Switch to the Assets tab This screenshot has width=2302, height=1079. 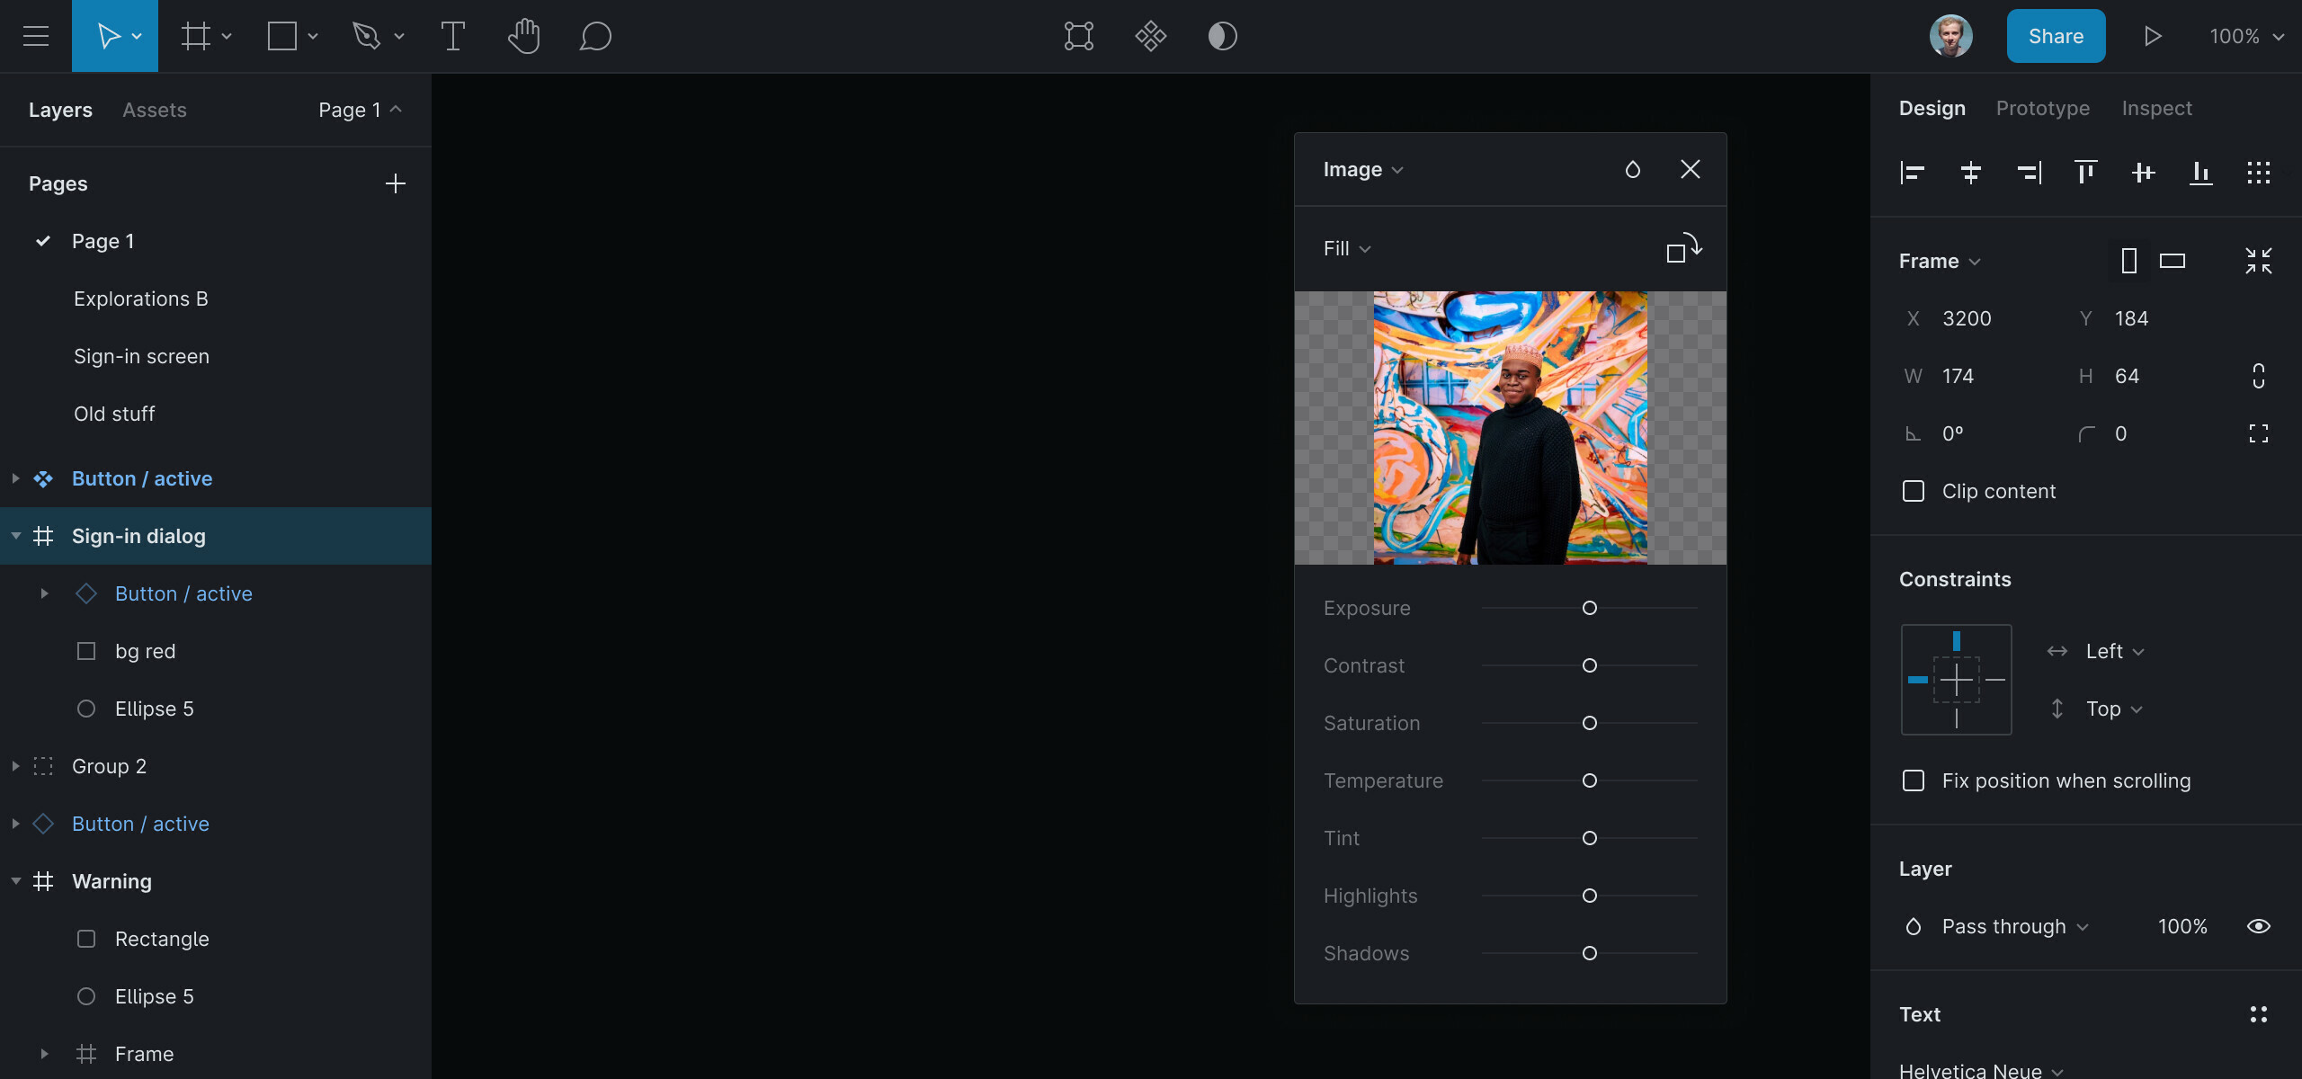(155, 110)
